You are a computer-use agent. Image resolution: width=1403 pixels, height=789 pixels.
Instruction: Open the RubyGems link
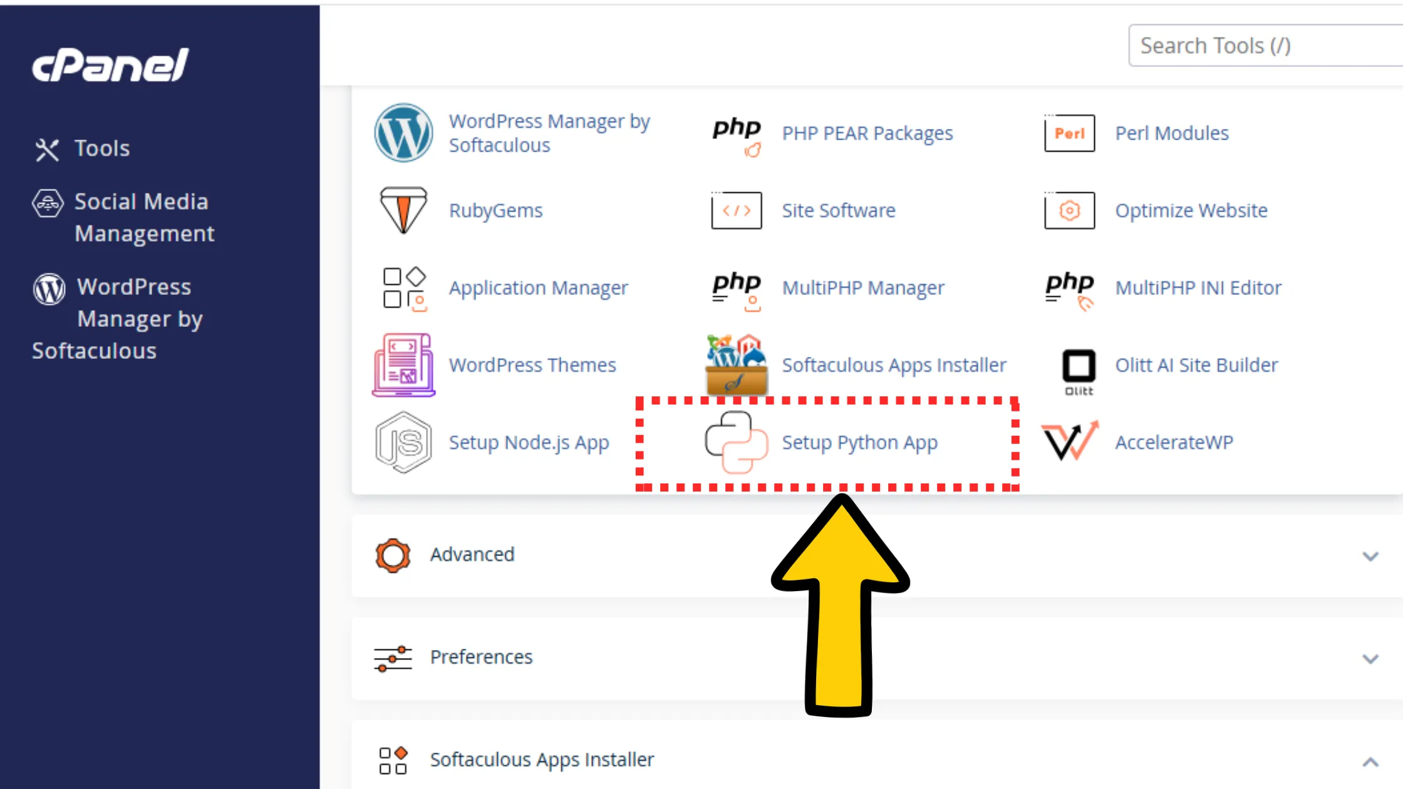pyautogui.click(x=495, y=210)
